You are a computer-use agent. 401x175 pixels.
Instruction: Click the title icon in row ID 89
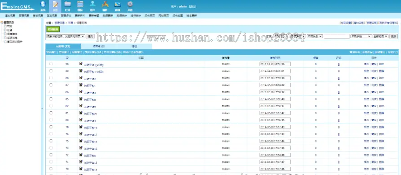pos(81,71)
